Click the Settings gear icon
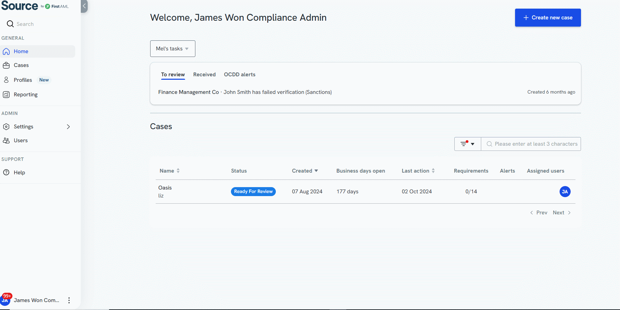This screenshot has height=310, width=620. pos(6,127)
